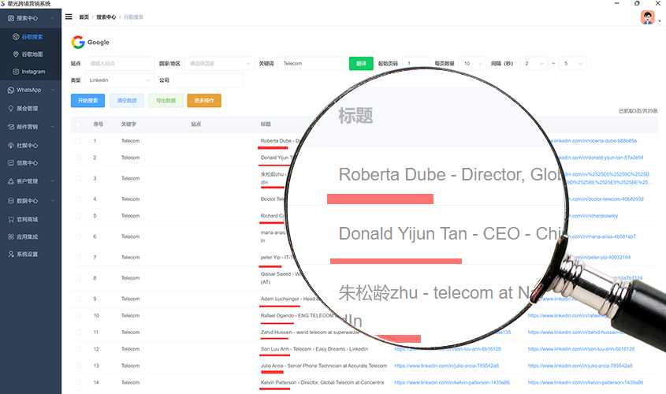Viewport: 666px width, 394px height.
Task: Open 数据中心 database icon
Action: (11, 201)
